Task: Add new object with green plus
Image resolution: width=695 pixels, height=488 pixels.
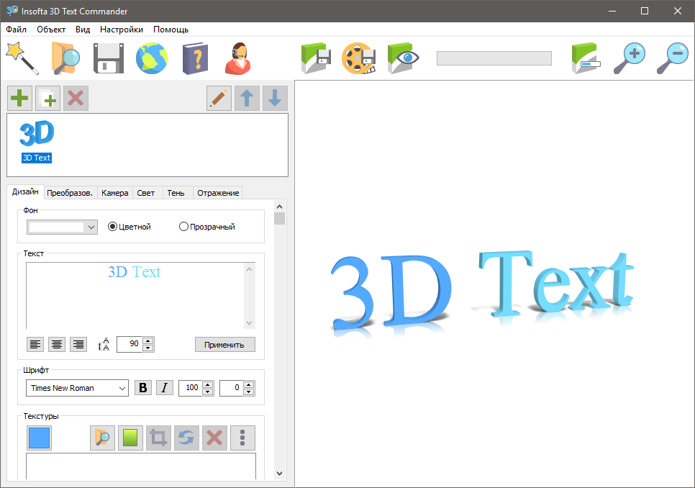Action: click(19, 98)
